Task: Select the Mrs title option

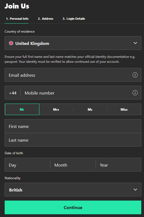Action: [56, 109]
